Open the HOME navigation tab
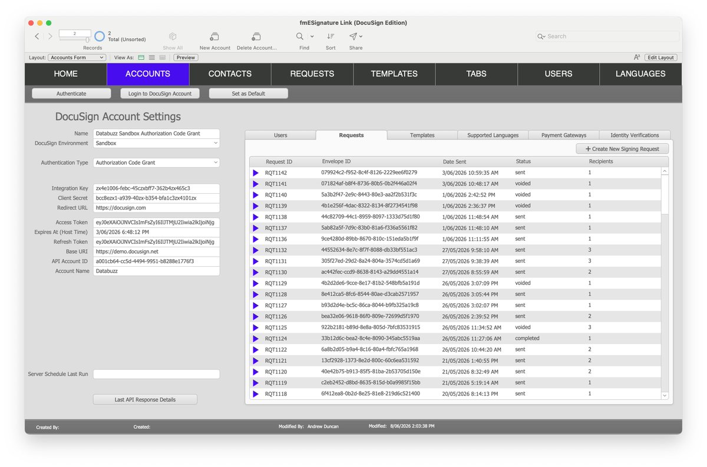The width and height of the screenshot is (707, 467). pos(65,74)
